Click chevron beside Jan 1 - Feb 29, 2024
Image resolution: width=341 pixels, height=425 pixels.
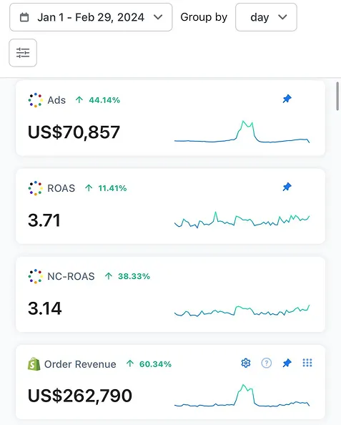pos(158,17)
